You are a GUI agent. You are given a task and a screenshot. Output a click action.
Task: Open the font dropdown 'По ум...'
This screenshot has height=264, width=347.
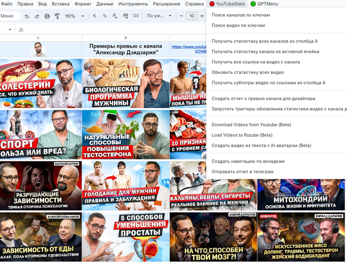point(159,16)
